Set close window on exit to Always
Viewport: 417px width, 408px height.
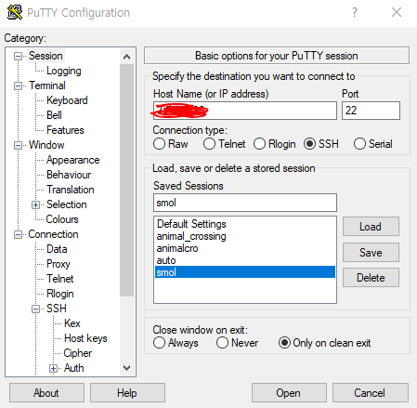[x=159, y=343]
